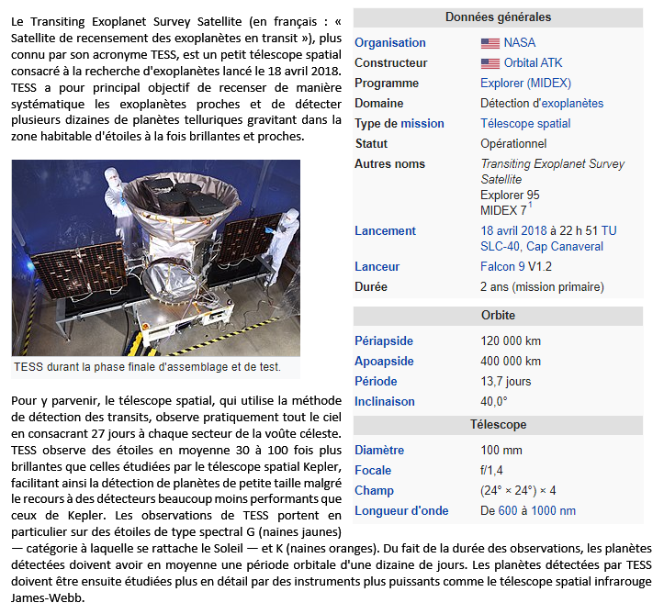Follow the exoplanètes link in Domaine row

click(572, 104)
